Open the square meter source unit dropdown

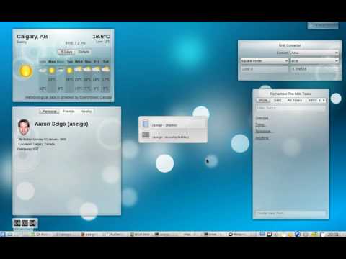[265, 61]
